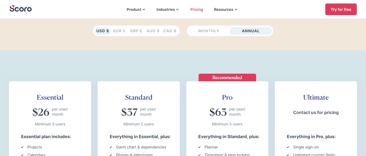The width and height of the screenshot is (366, 156).
Task: Open the Scoro logo homepage link
Action: 21,9
